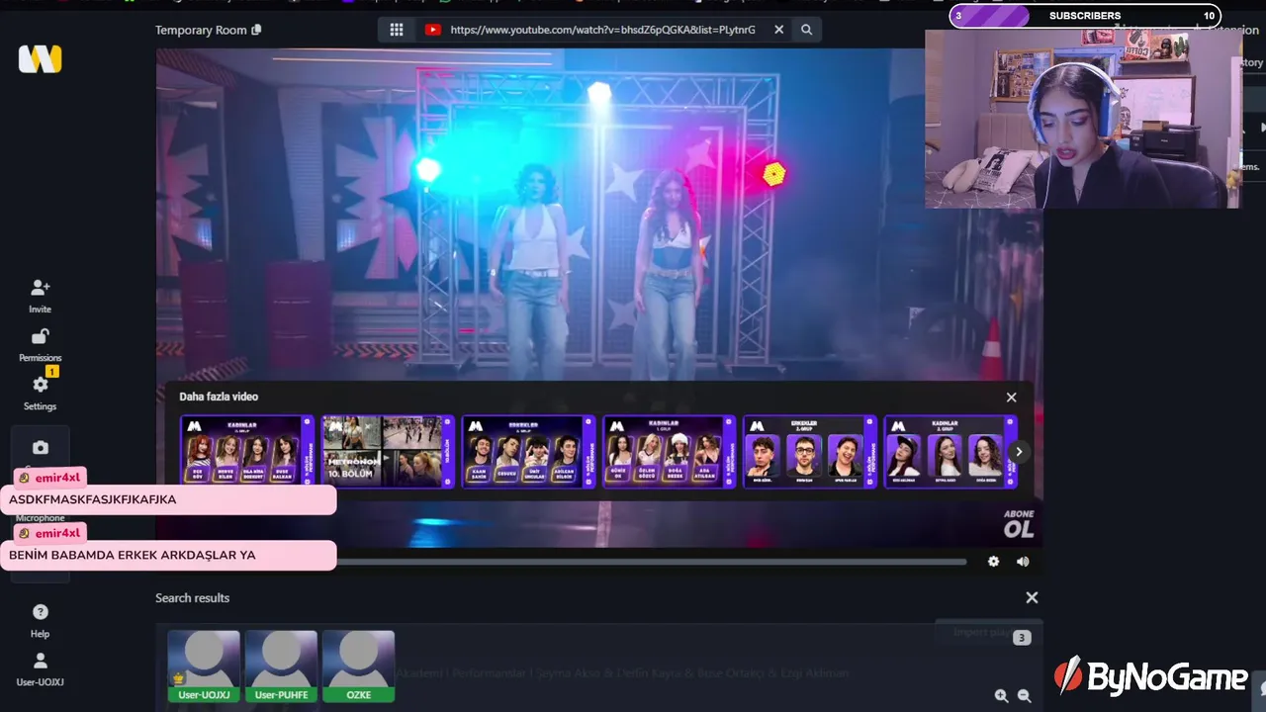Image resolution: width=1266 pixels, height=712 pixels.
Task: Click the video progress bar
Action: 652,562
